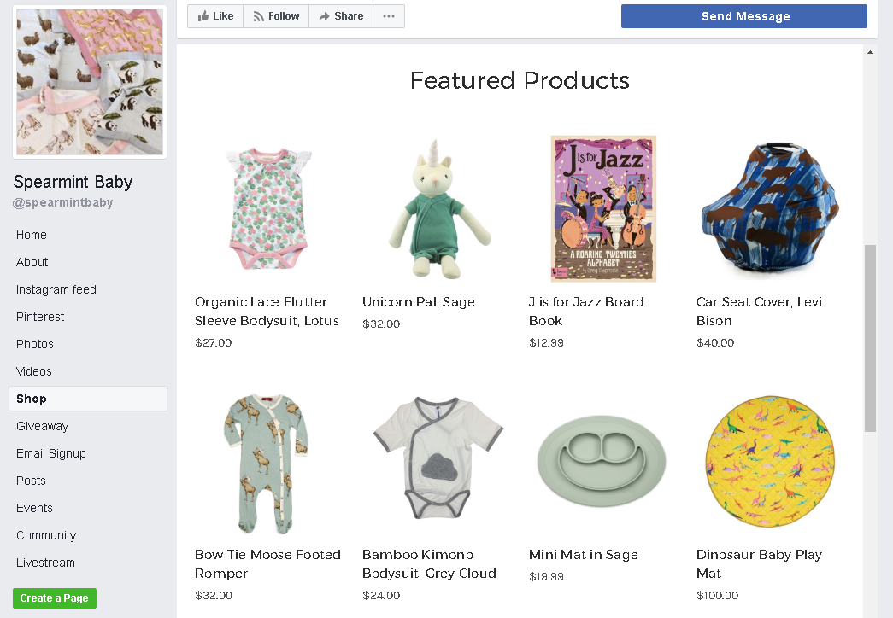Open Unicorn Pal, Sage product image

click(x=437, y=209)
